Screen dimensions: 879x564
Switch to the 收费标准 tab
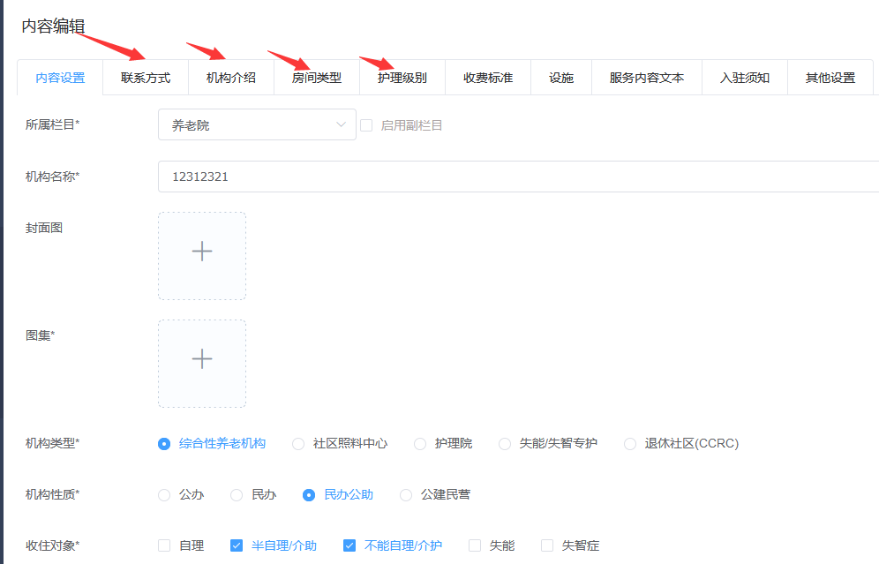[x=488, y=78]
